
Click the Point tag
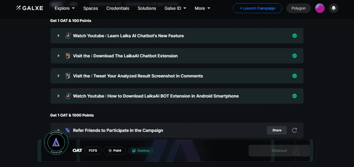115,151
